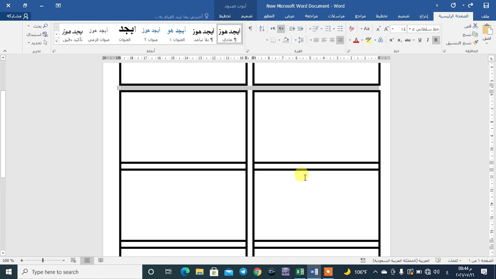Viewport: 496px width, 279px height.
Task: Click the Copy (نسخ) icon
Action: click(475, 34)
